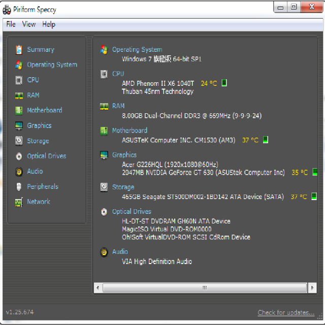Click the green temperature indicator beside GeForce 35 °C
The image size is (325, 325).
pos(315,172)
